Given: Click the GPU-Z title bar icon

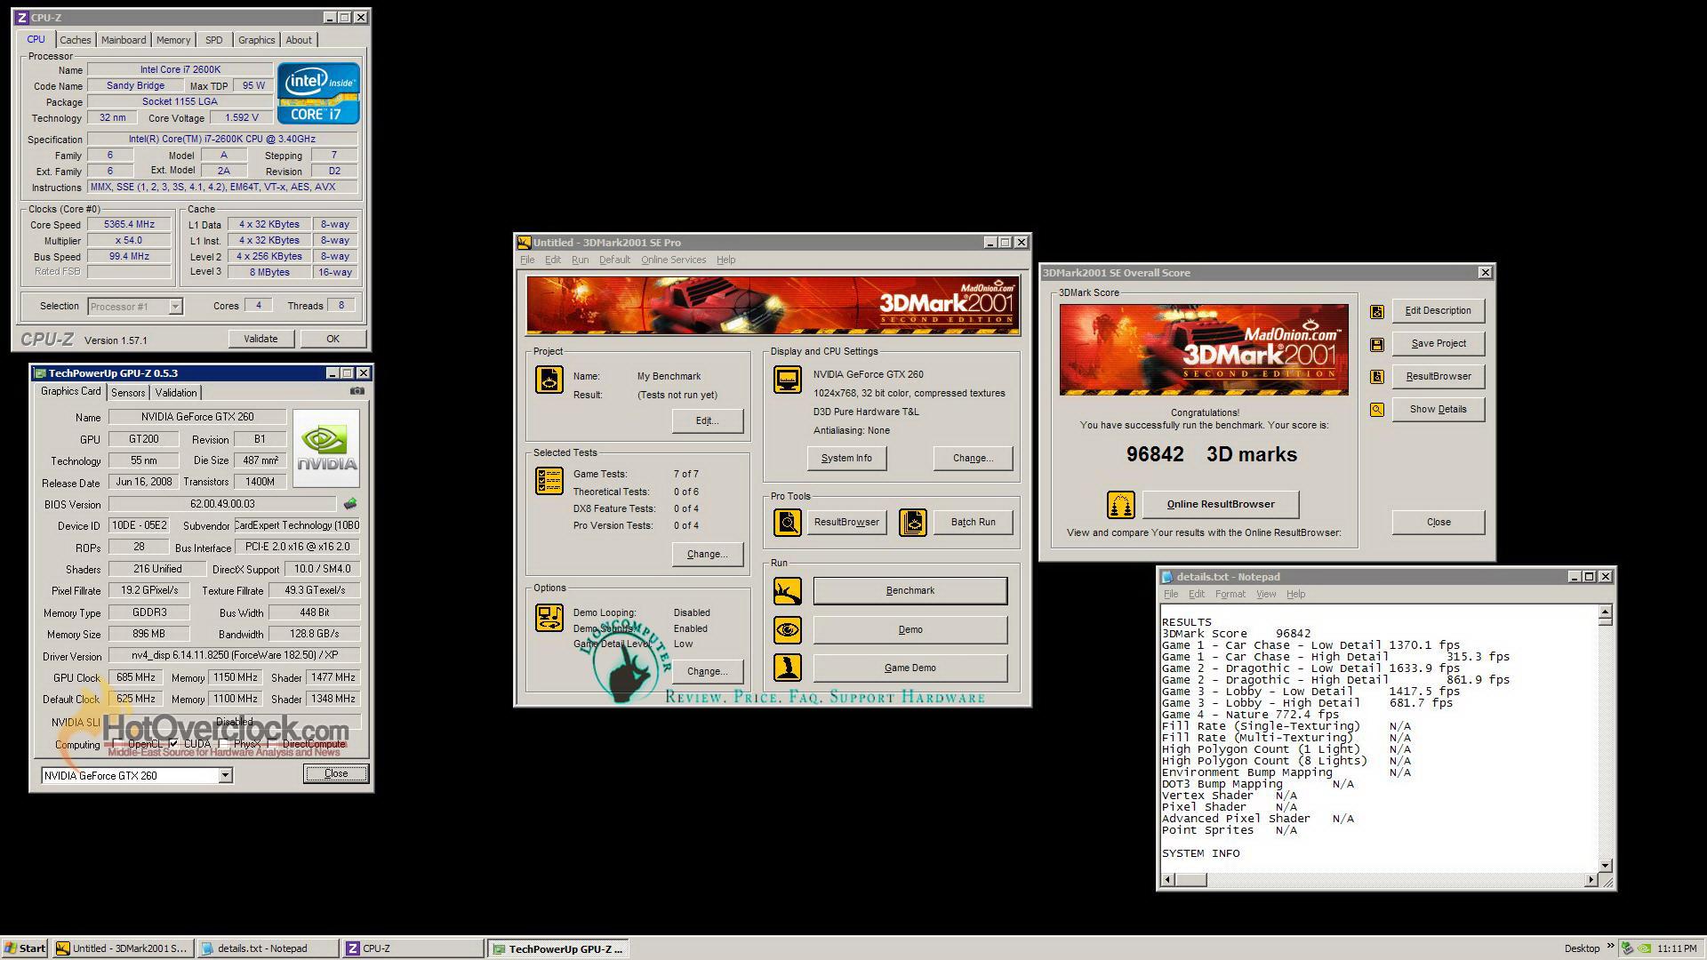Looking at the screenshot, I should [40, 373].
